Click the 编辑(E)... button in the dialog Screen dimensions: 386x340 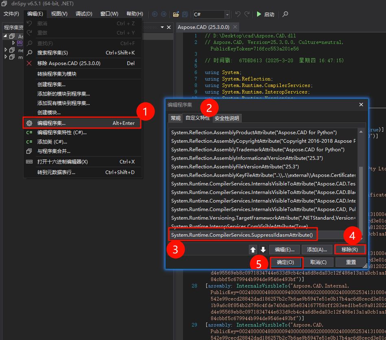pos(284,250)
